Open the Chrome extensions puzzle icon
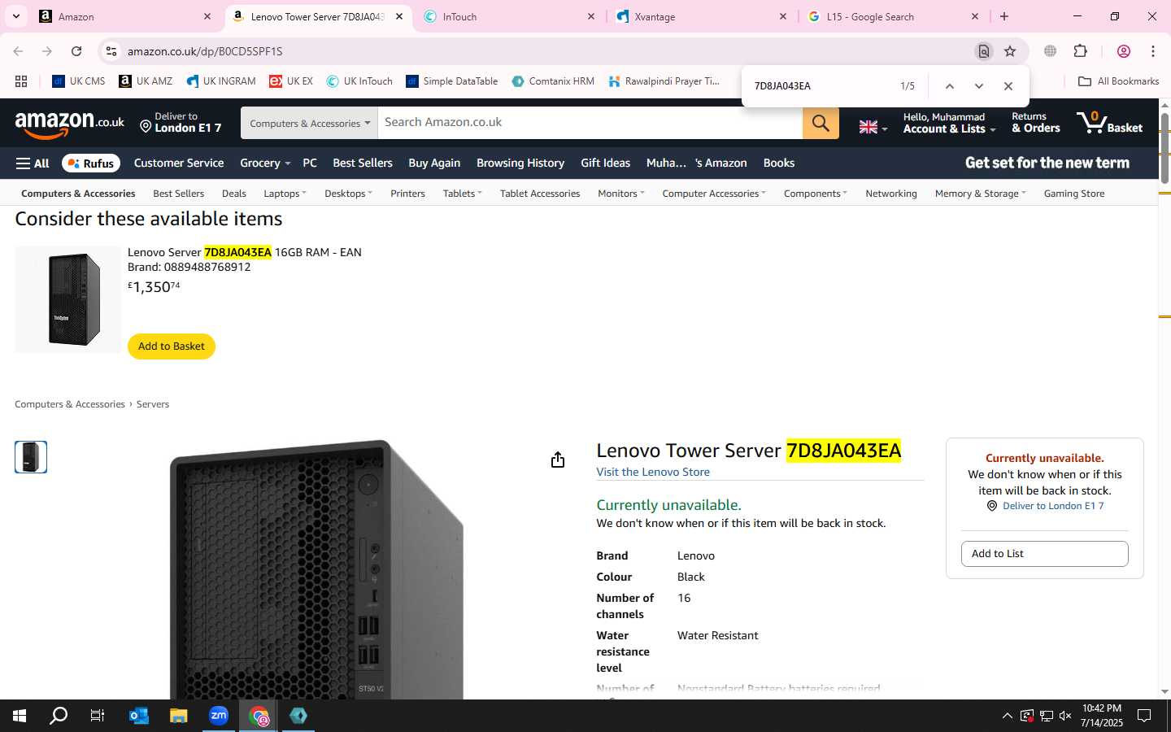The width and height of the screenshot is (1171, 732). coord(1081,51)
